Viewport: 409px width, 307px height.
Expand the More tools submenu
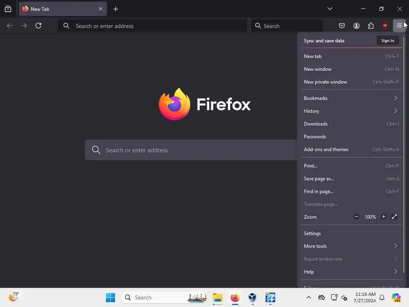[351, 246]
